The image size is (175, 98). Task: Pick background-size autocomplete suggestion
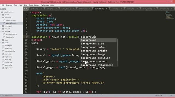point(98,44)
